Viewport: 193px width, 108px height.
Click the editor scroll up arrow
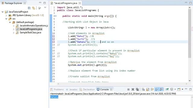coord(190,7)
